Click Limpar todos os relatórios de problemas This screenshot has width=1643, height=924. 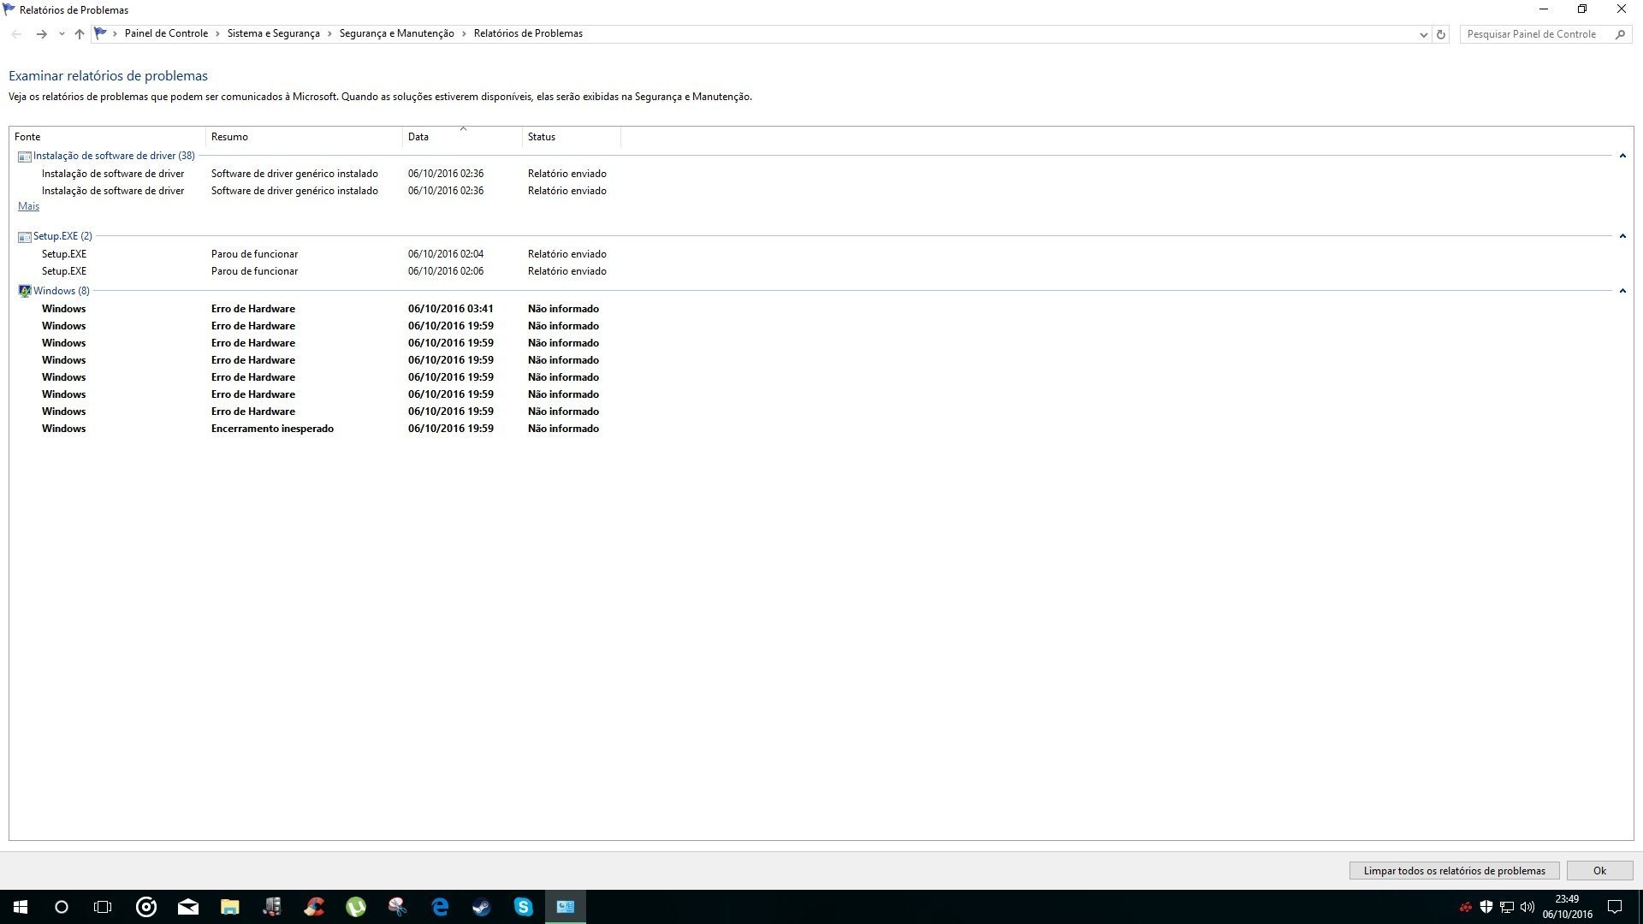[x=1454, y=871]
